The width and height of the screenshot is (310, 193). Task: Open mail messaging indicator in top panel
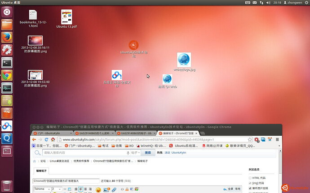click(255, 3)
